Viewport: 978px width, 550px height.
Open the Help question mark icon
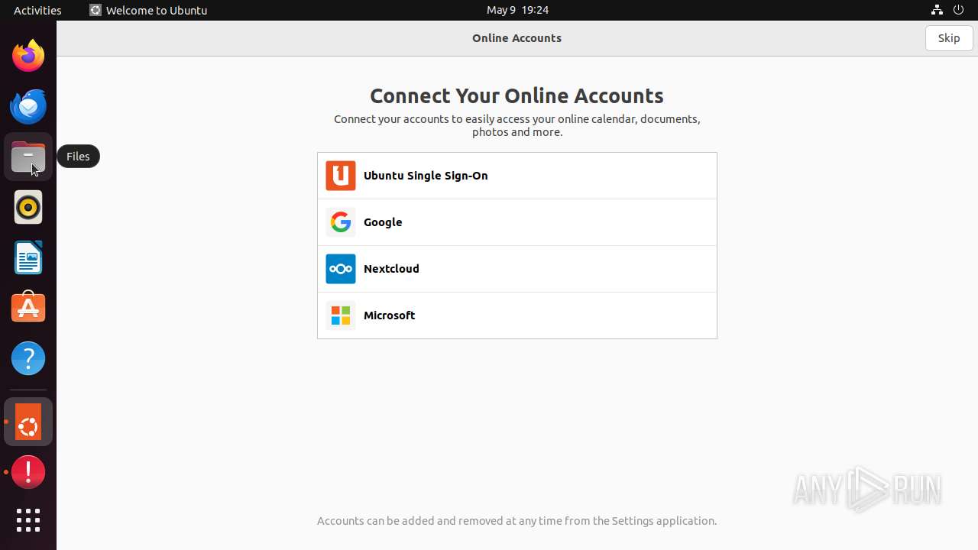28,358
